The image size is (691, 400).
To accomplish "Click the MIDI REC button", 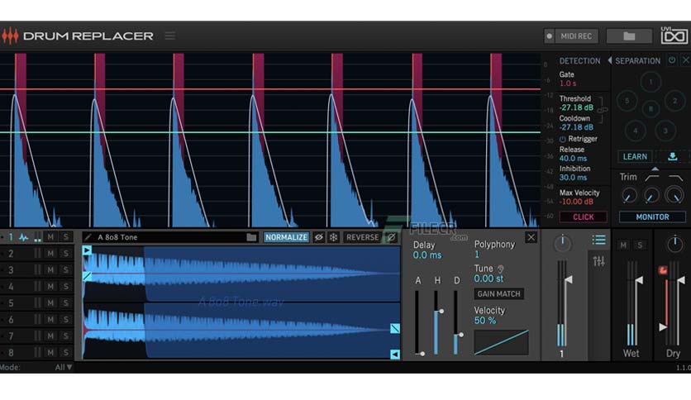I will pyautogui.click(x=576, y=36).
